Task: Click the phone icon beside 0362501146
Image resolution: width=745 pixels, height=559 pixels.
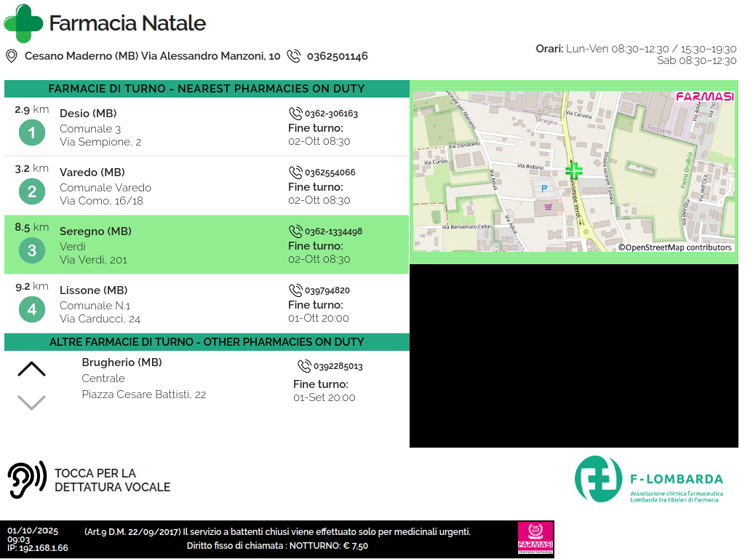Action: 294,56
